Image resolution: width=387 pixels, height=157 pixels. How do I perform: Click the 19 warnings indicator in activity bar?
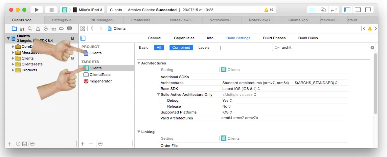point(269,10)
